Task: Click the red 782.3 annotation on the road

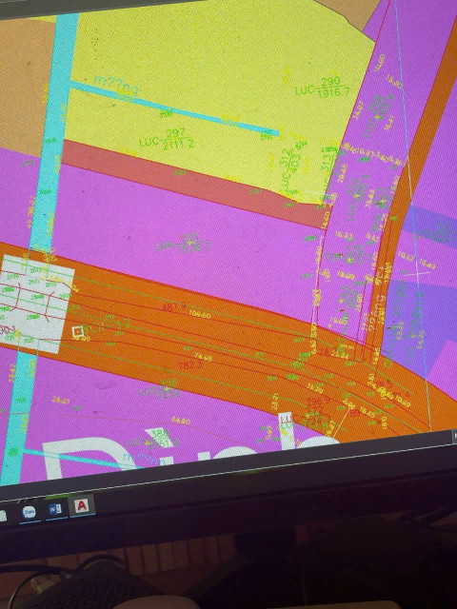Action: click(189, 365)
